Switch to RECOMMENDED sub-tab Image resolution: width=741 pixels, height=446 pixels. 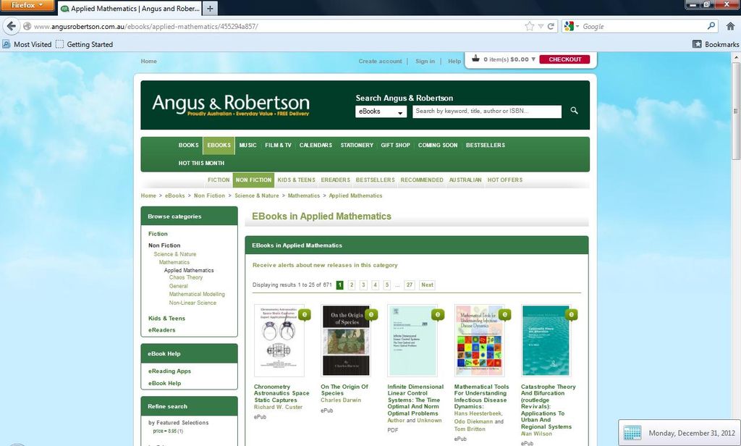coord(422,180)
